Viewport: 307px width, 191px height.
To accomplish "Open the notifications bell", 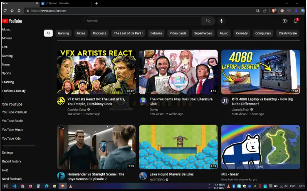I will click(296, 21).
